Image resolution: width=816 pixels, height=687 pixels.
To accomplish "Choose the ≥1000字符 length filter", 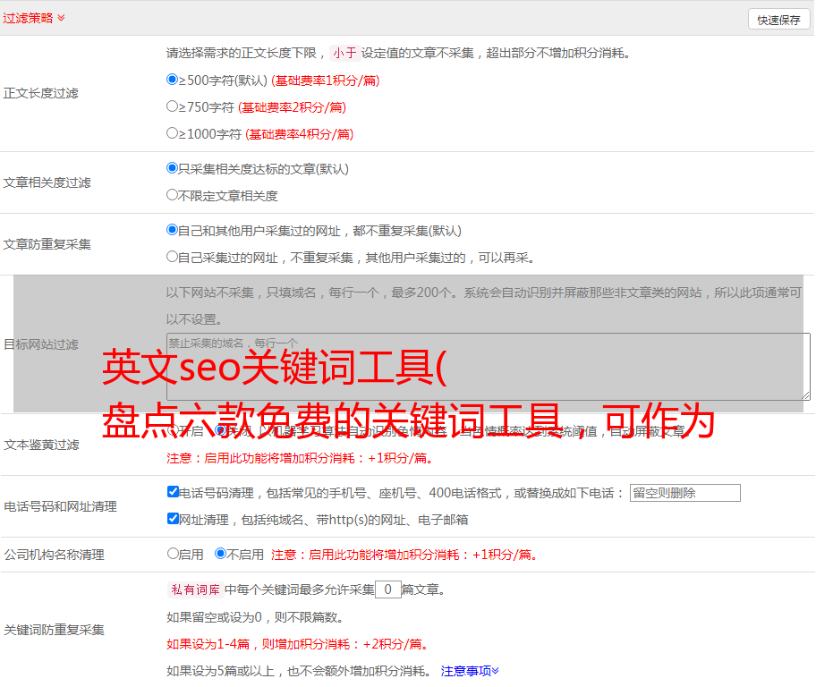I will [173, 133].
